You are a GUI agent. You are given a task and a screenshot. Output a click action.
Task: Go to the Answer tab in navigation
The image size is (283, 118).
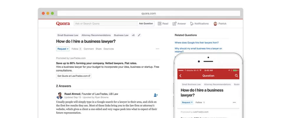pos(179,24)
